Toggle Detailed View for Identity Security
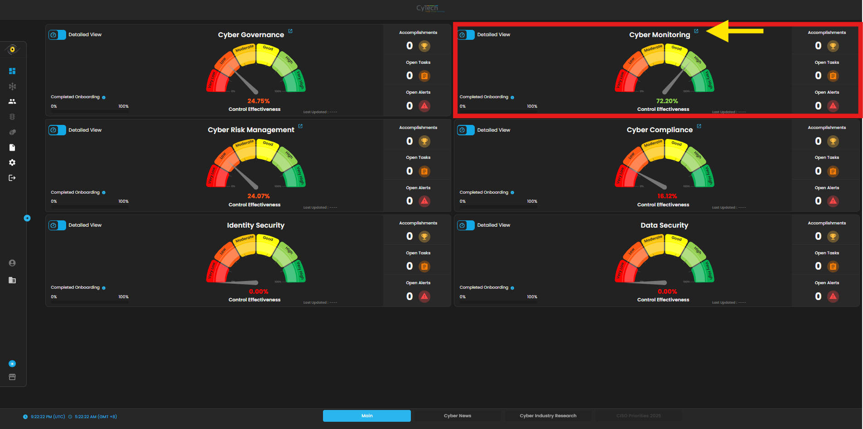Image resolution: width=863 pixels, height=429 pixels. click(58, 225)
